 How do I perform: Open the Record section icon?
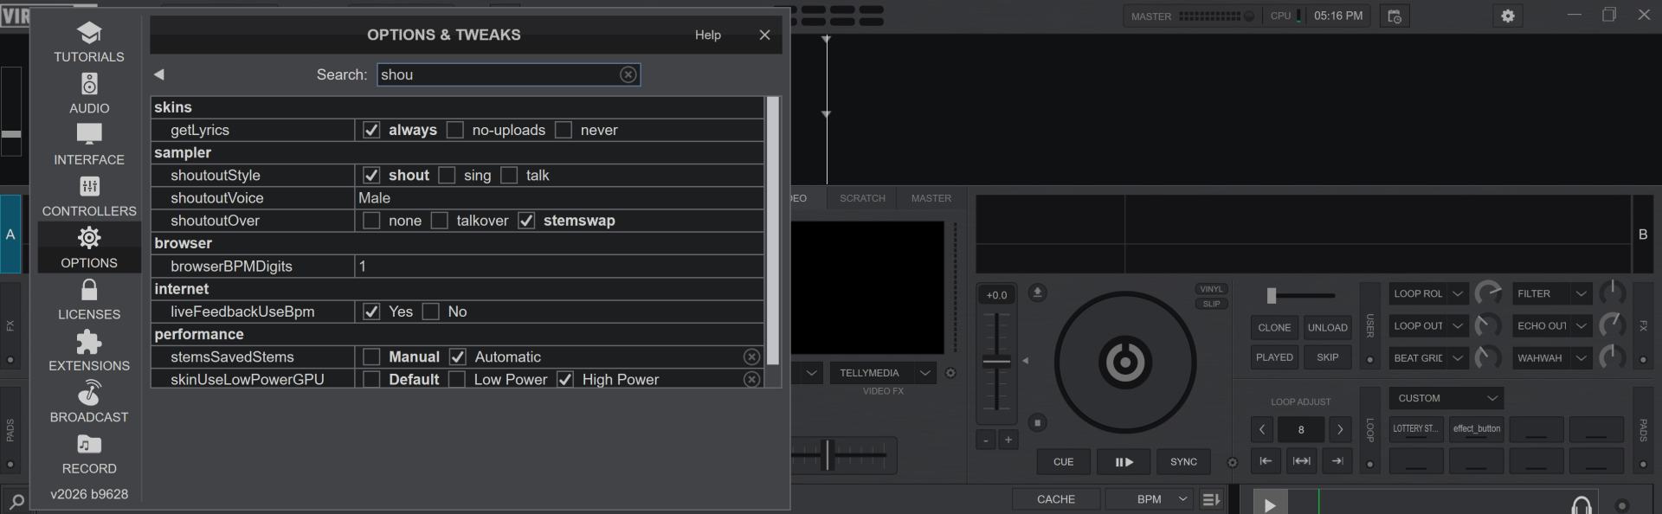click(89, 445)
